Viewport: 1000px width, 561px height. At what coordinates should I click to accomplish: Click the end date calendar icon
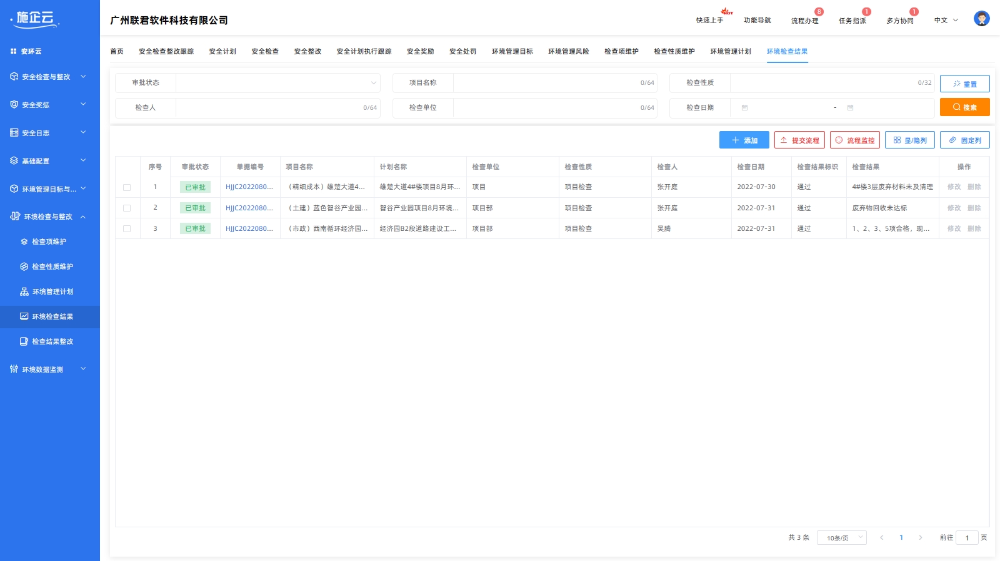(850, 108)
